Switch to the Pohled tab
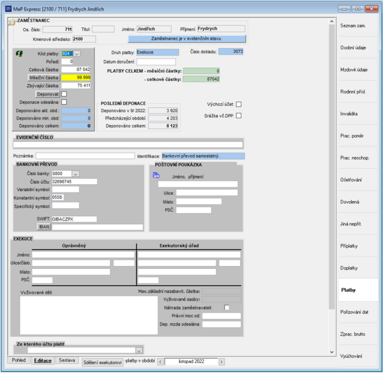The image size is (383, 373). tap(19, 360)
